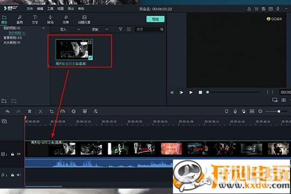Viewport: 291px width, 194px height.
Task: Take a snapshot with camera icon
Action: click(283, 100)
